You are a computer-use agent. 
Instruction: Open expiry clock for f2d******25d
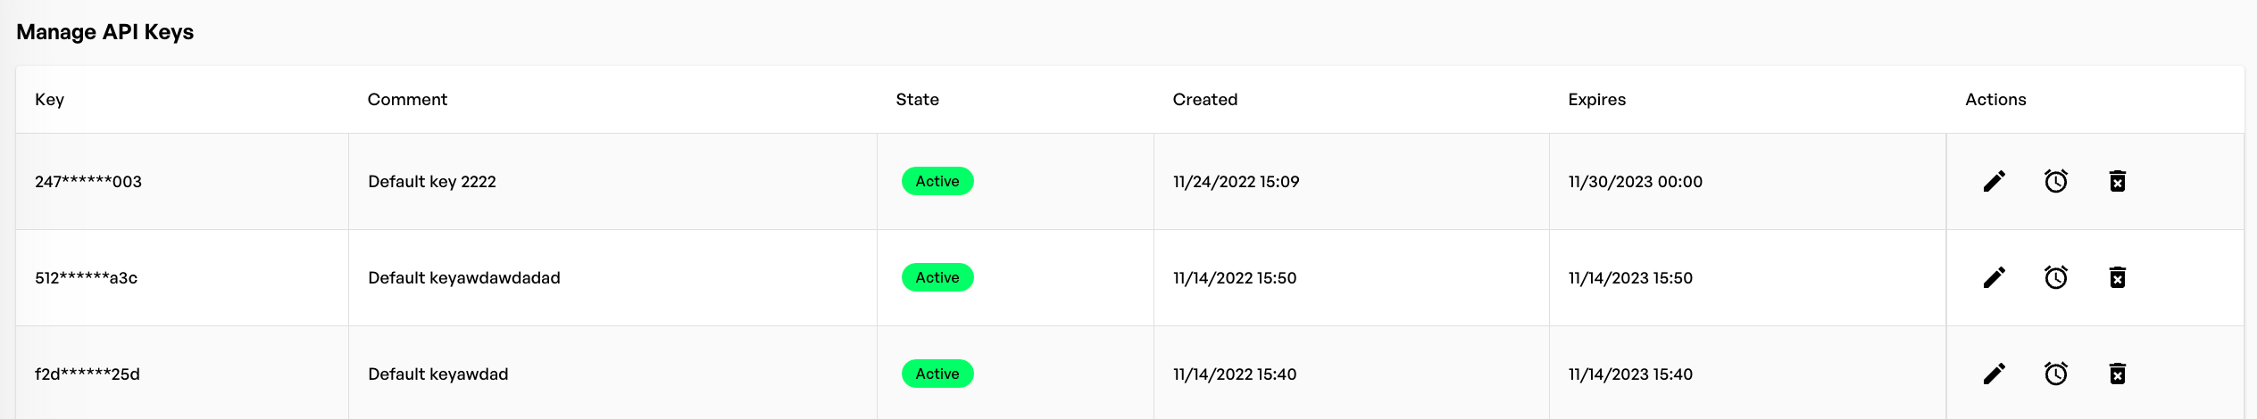[2055, 374]
